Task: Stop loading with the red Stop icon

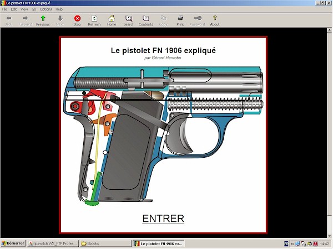Action: click(77, 18)
